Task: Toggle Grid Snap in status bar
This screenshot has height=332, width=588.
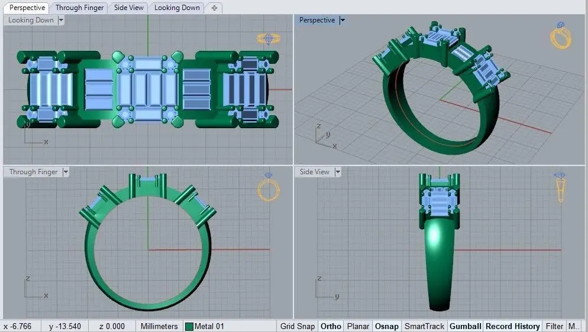Action: point(298,326)
